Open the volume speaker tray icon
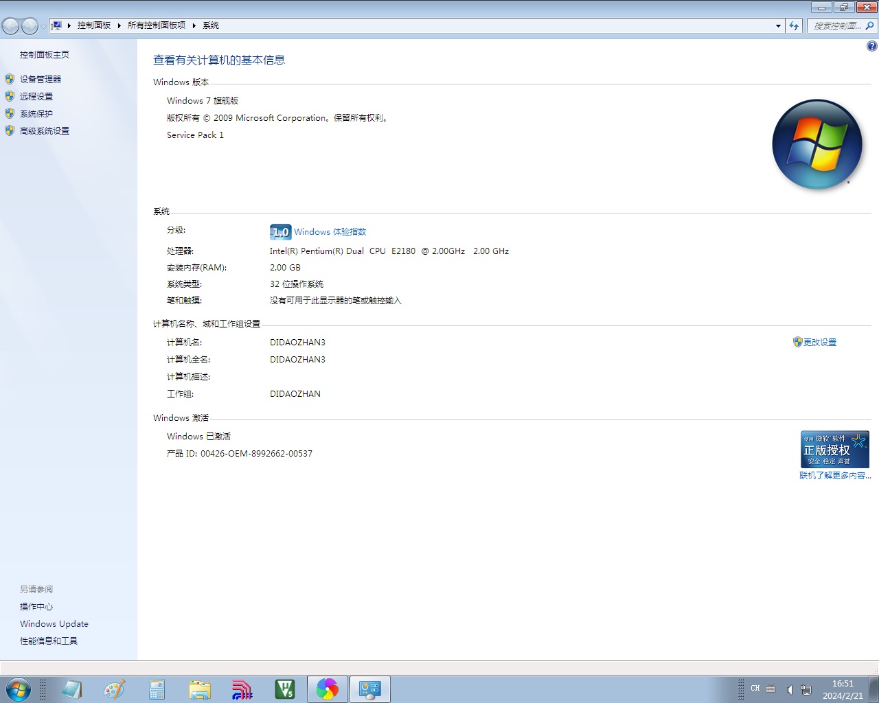Screen dimensions: 879x703 click(x=790, y=689)
